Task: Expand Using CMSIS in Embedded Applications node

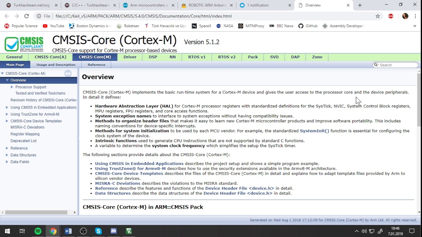Action: click(7, 107)
